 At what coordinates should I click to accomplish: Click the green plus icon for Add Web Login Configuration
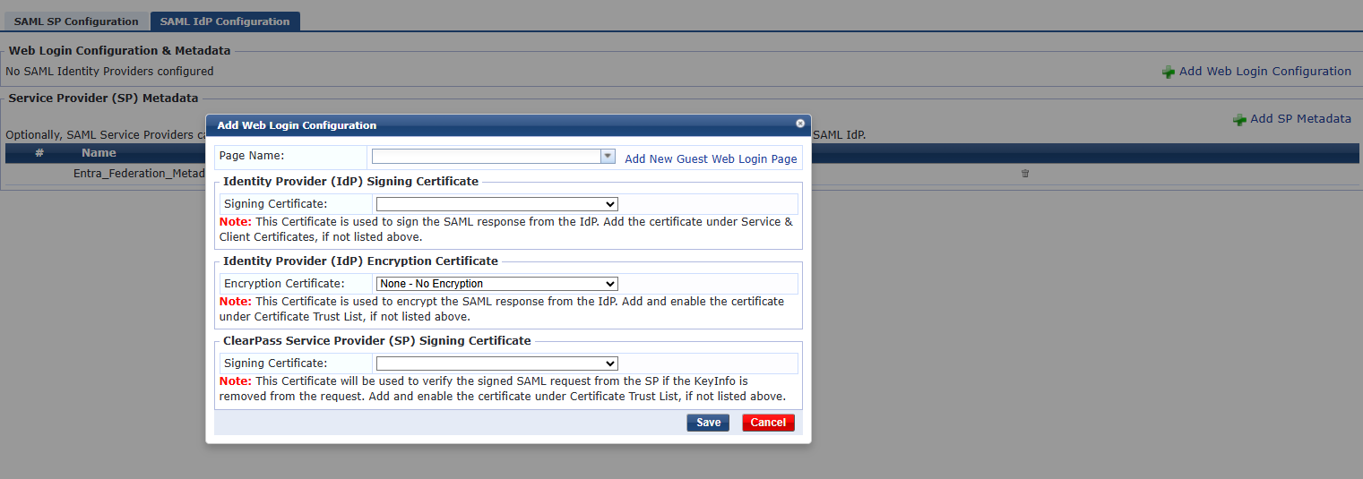point(1169,72)
